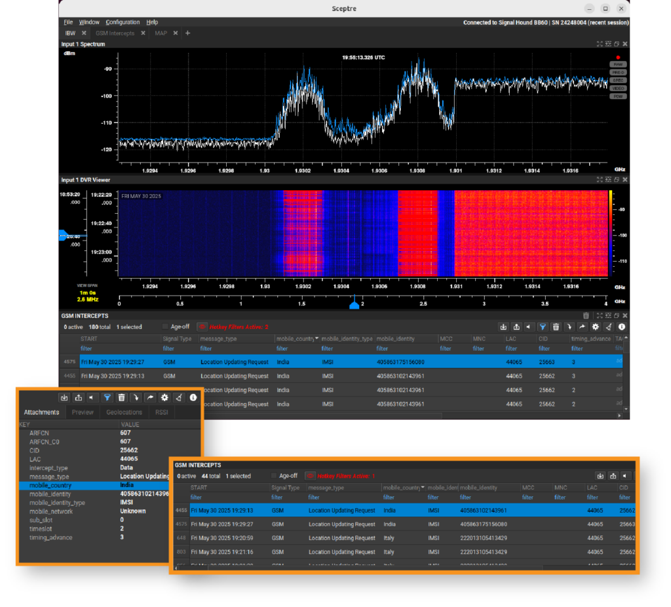Click the export icon in the Attachments panel toolbar
Viewport: 671px width, 607px height.
[79, 397]
